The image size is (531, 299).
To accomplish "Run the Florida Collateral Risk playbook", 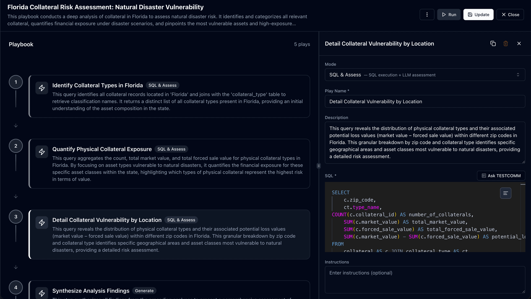I will coord(449,14).
